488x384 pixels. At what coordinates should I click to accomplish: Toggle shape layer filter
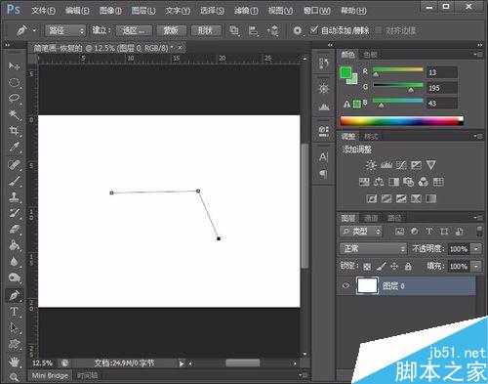(x=444, y=232)
